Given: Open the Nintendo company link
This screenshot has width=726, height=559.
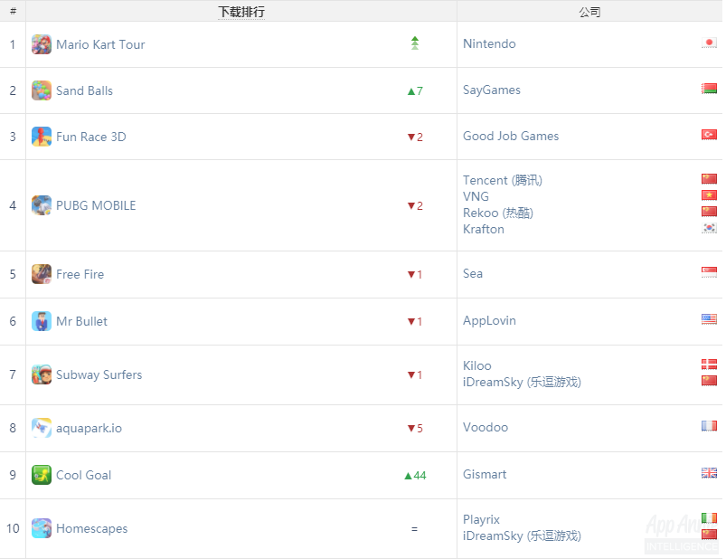Looking at the screenshot, I should click(x=489, y=43).
